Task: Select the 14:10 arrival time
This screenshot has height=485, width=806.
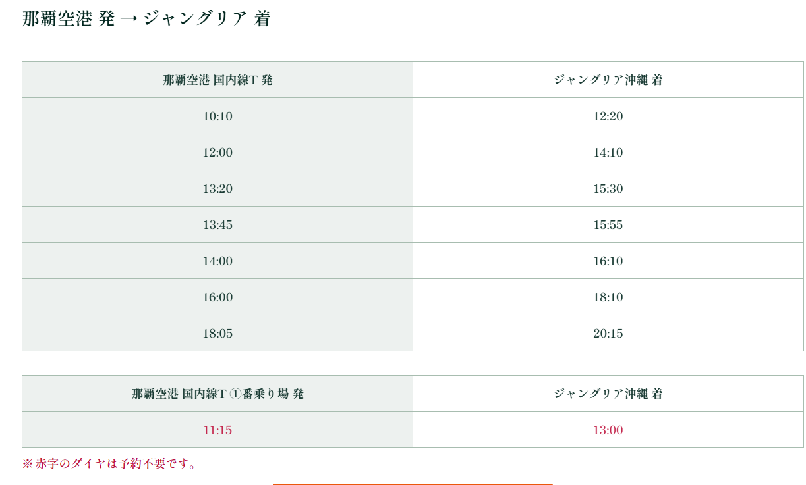Action: 608,153
